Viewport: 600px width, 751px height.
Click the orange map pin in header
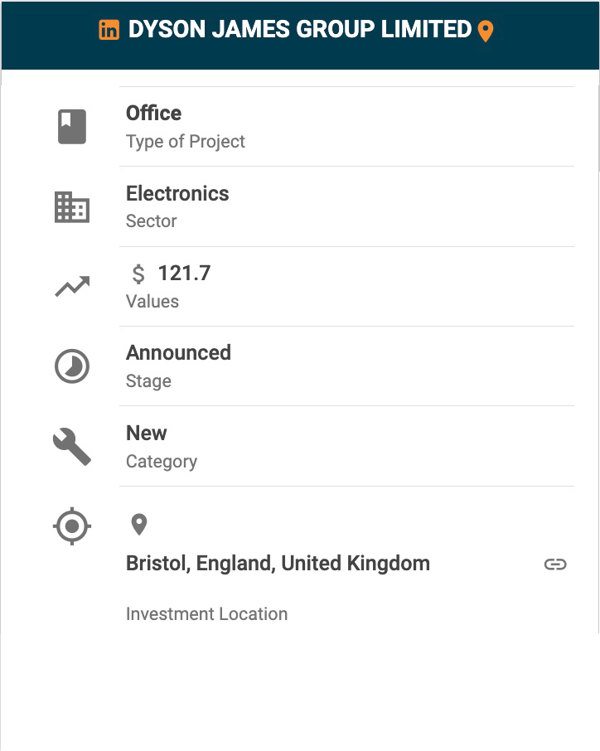pyautogui.click(x=486, y=31)
